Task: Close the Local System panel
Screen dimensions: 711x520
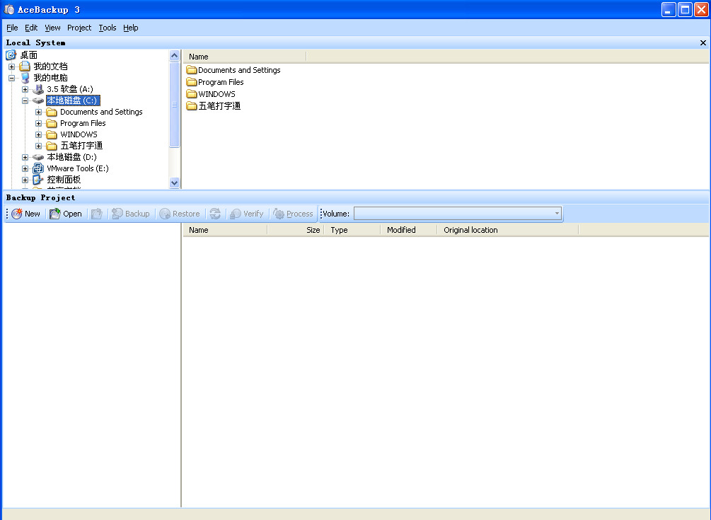Action: pyautogui.click(x=703, y=43)
